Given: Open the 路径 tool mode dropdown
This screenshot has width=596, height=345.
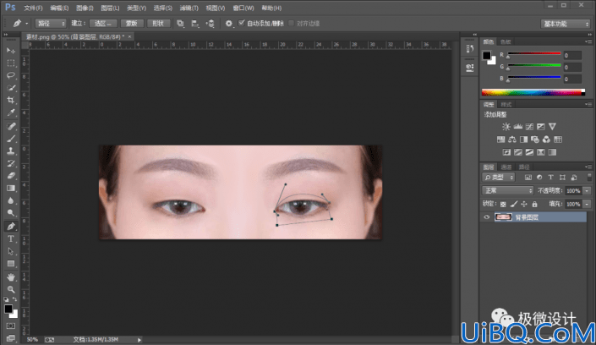Looking at the screenshot, I should (x=51, y=24).
